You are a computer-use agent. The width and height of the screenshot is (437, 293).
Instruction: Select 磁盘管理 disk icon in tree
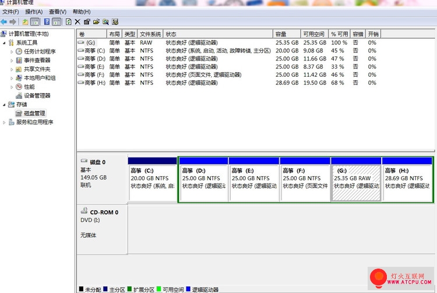point(19,113)
